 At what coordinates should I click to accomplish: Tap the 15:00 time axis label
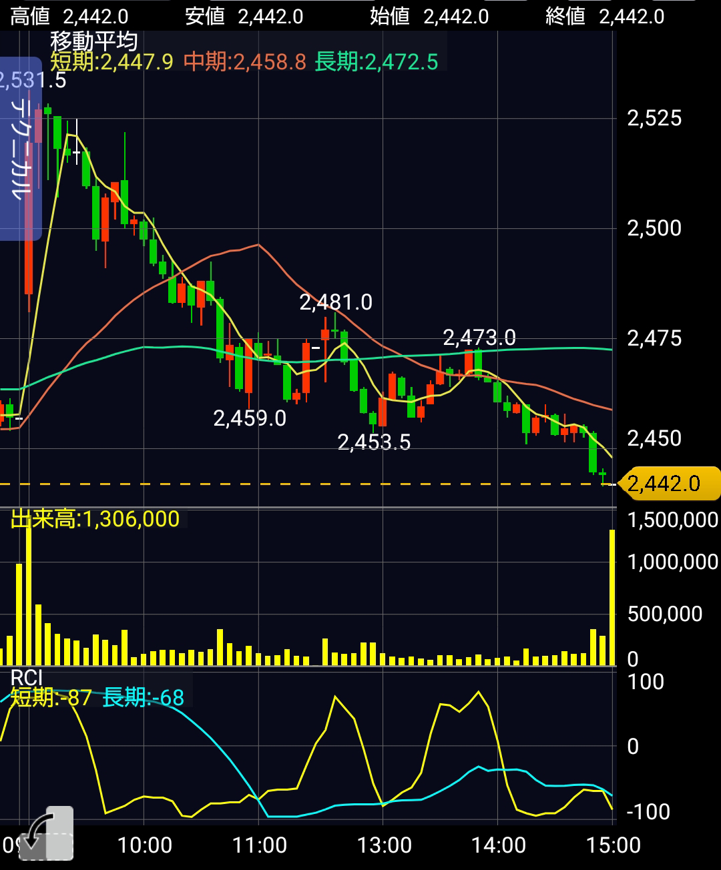tap(614, 845)
